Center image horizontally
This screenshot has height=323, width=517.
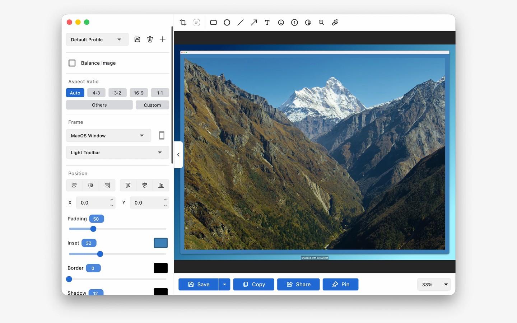90,185
